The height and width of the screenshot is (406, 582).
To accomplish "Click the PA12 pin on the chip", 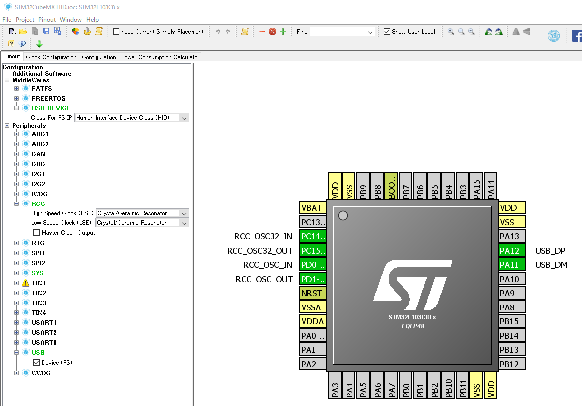I will [x=512, y=251].
